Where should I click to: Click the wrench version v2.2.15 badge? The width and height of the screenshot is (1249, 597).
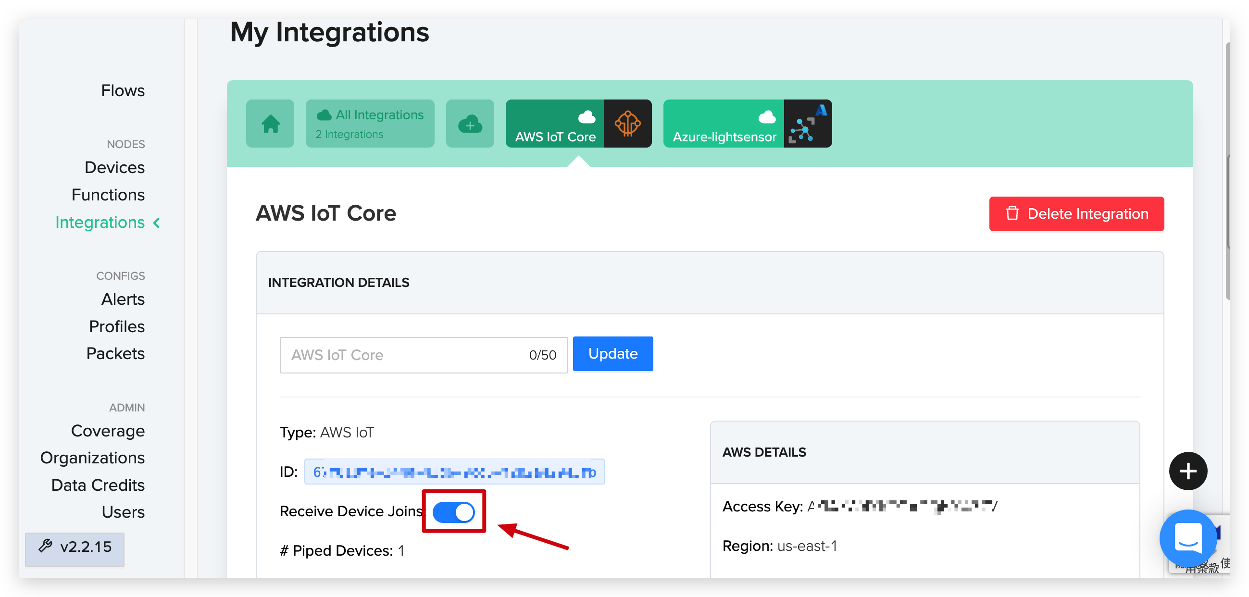[x=75, y=549]
